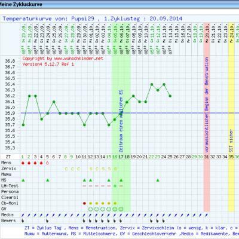Click the date header 'Fr 24.10.'

click(x=231, y=33)
